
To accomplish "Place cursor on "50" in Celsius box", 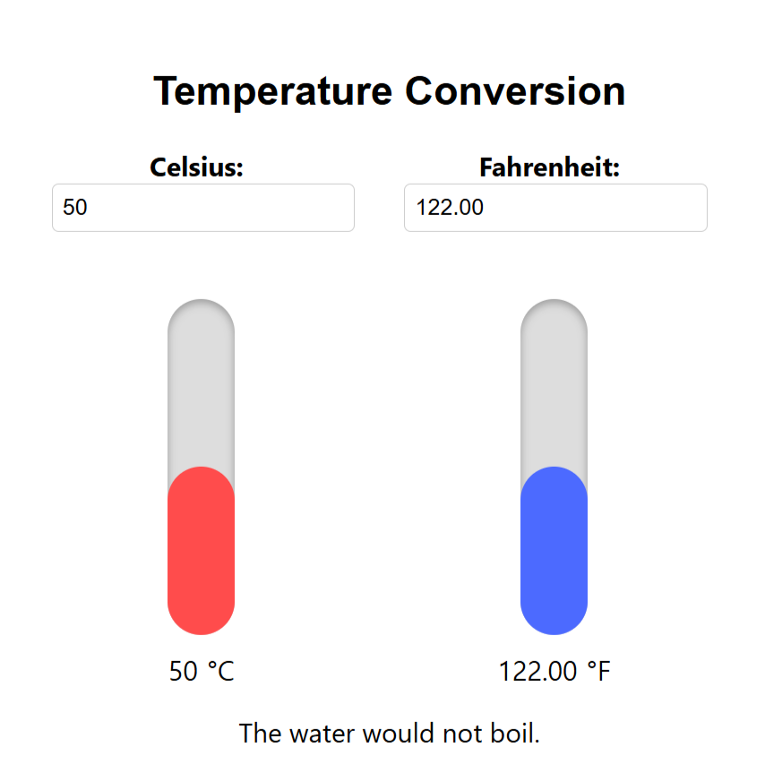I will pos(75,208).
